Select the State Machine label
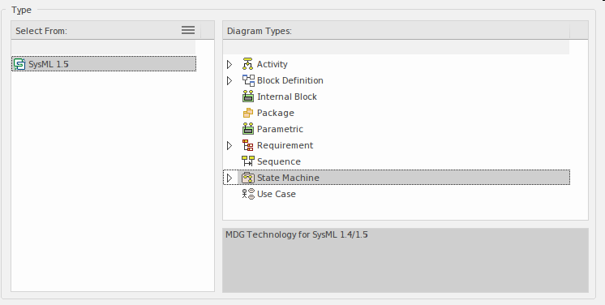 288,178
